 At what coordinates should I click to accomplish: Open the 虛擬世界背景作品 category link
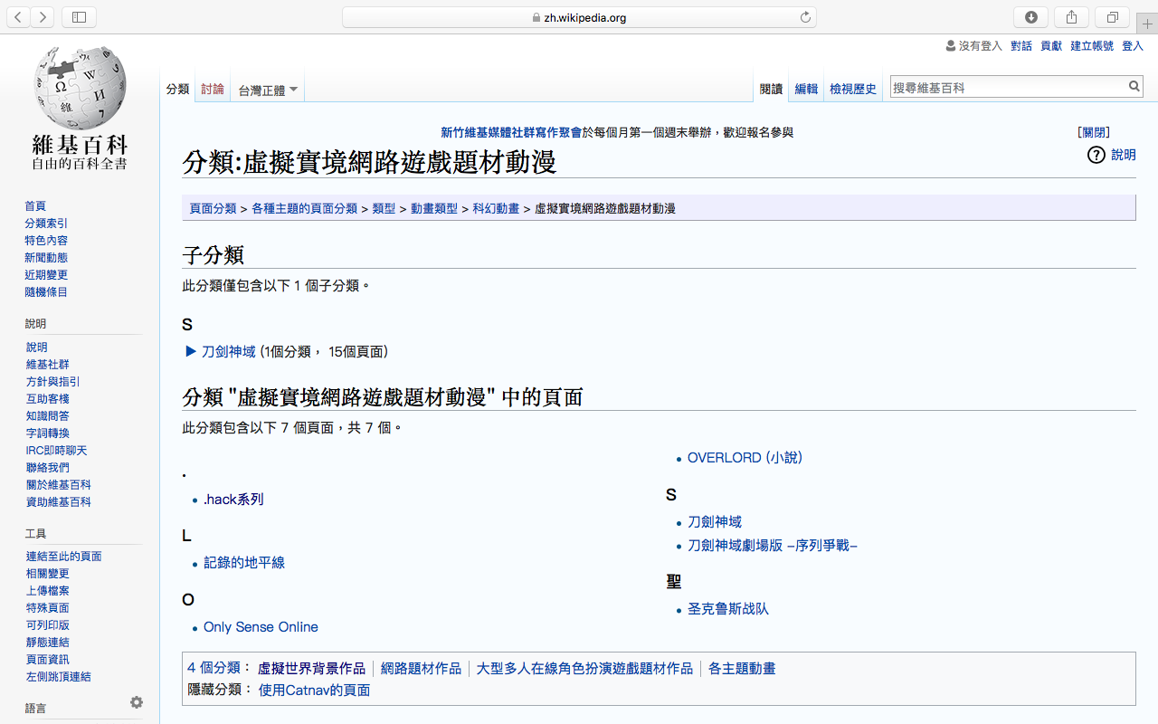[311, 669]
